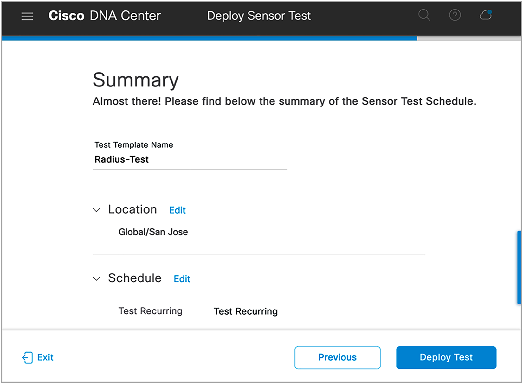Click the blue wizard progress bar

tap(209, 38)
